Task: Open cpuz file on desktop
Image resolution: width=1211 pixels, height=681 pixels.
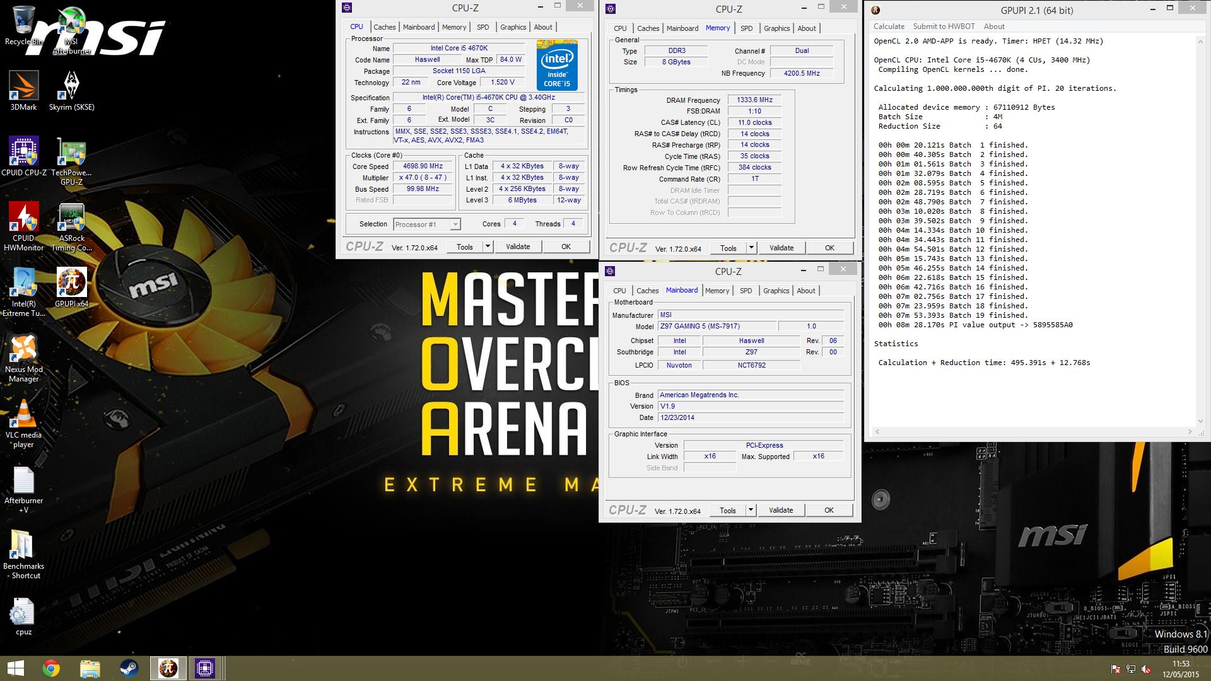Action: pos(23,617)
